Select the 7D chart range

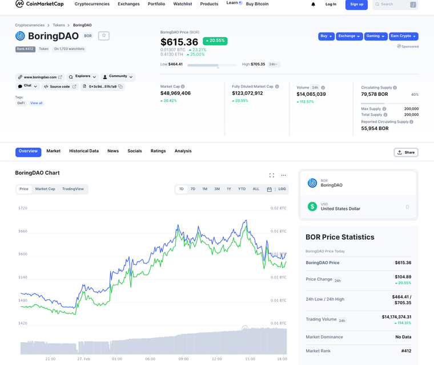point(193,189)
